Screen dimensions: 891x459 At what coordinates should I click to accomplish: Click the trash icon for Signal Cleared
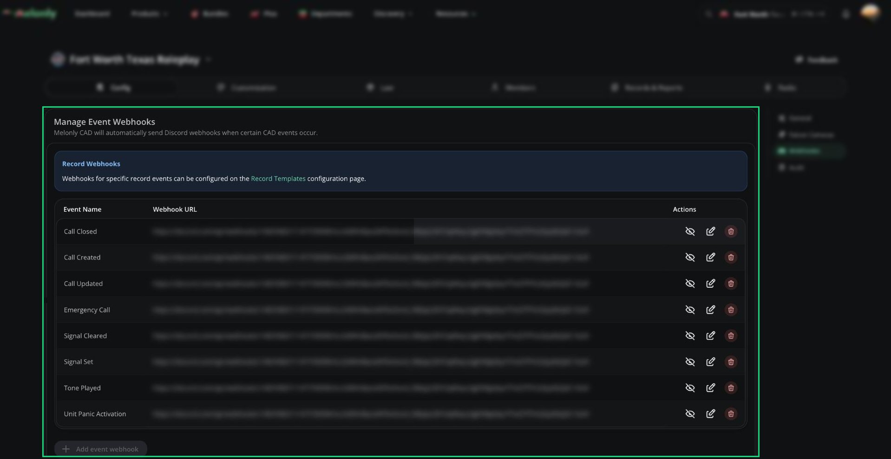pos(731,336)
